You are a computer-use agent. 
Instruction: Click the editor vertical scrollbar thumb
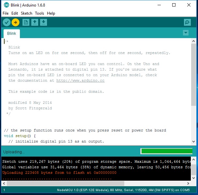193,75
